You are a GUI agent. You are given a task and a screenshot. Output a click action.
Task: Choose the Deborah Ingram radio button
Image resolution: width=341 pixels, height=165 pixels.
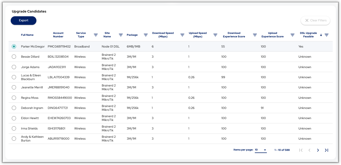pos(14,108)
